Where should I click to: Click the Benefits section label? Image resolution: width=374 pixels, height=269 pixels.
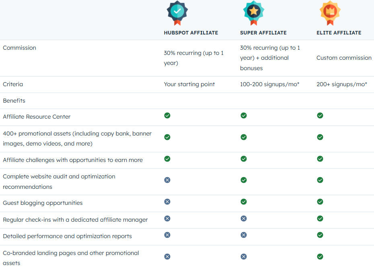point(14,101)
